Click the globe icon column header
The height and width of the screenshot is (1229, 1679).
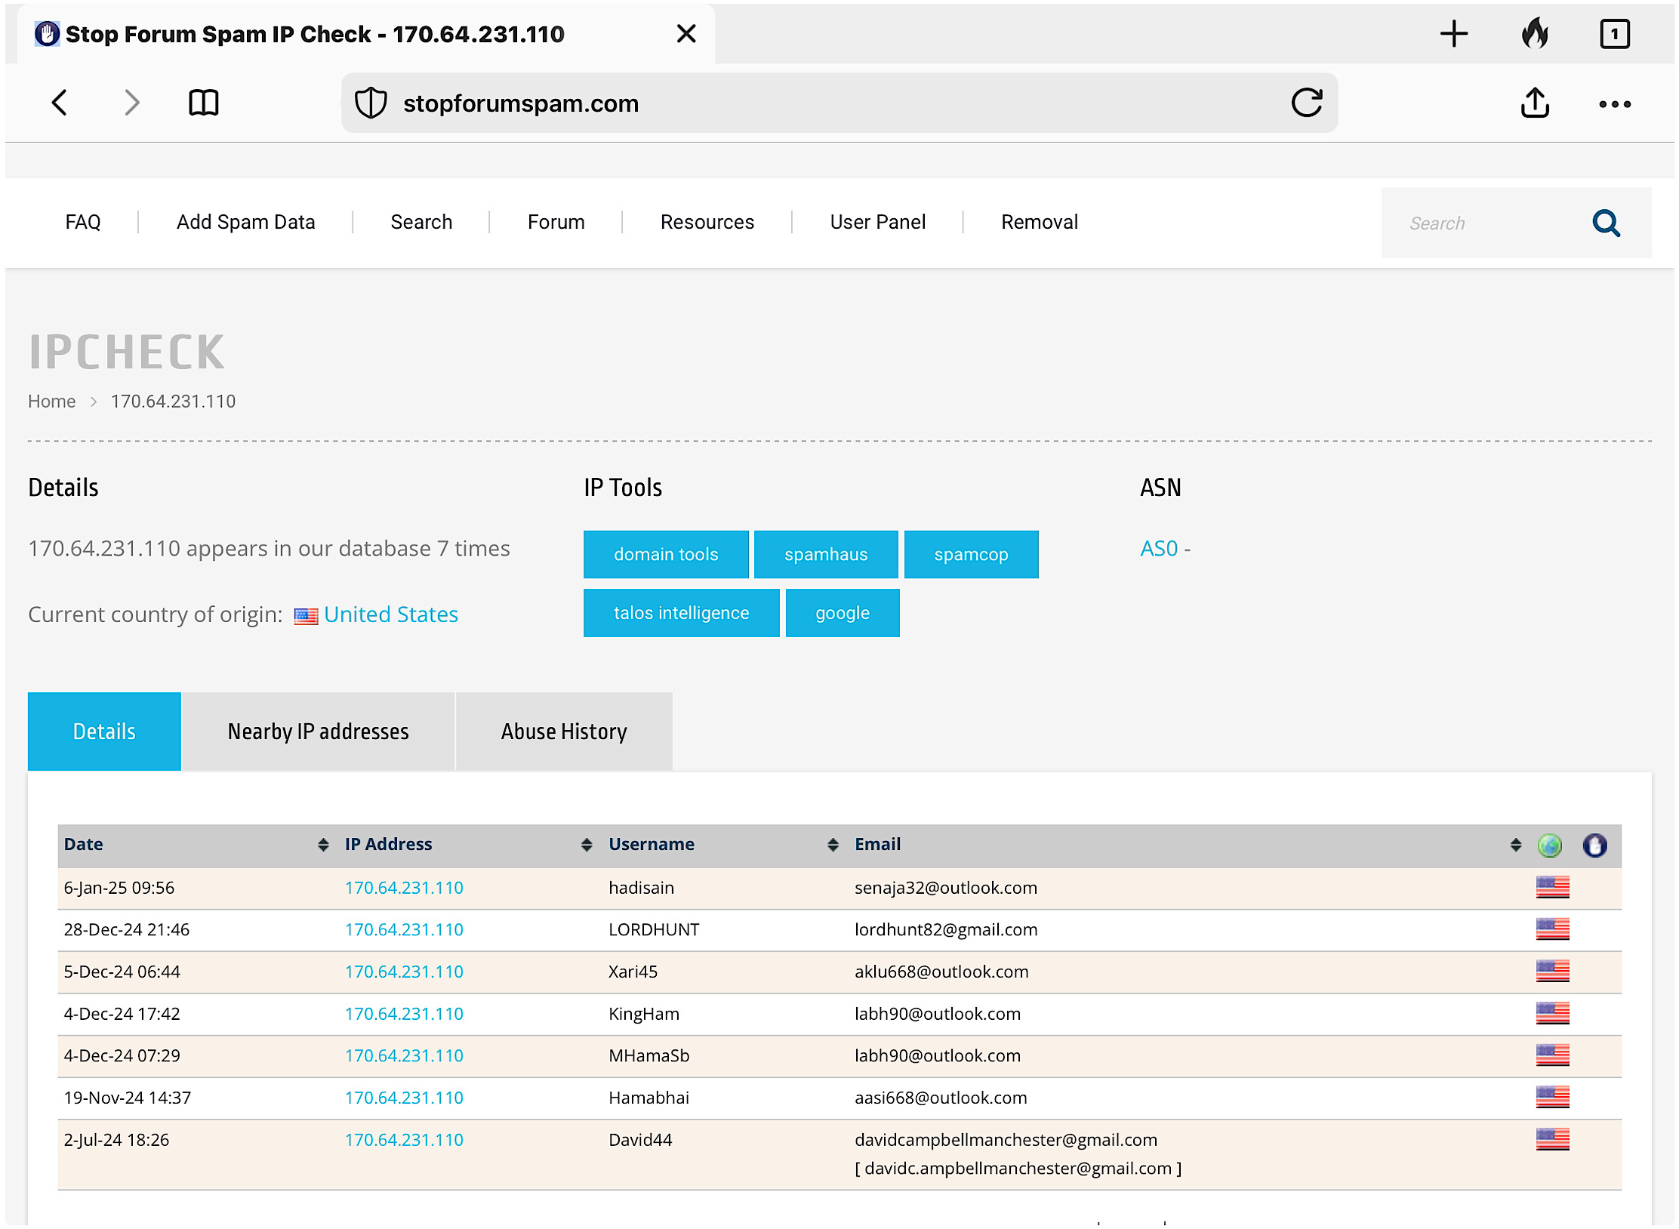tap(1550, 846)
